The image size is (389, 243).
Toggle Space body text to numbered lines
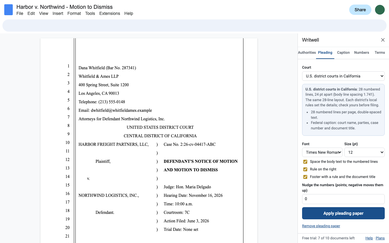click(305, 162)
